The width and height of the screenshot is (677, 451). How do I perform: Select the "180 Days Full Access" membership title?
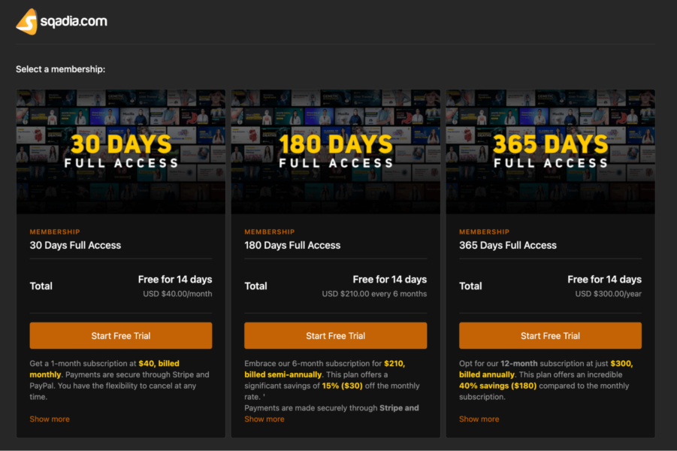(x=292, y=245)
